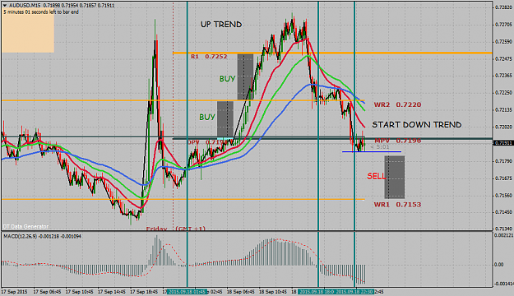
Task: Click the "DT Data Generator" text
Action: [25, 226]
